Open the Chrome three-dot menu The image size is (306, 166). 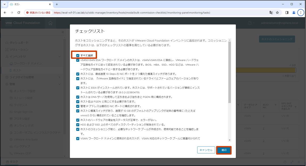tap(301, 13)
